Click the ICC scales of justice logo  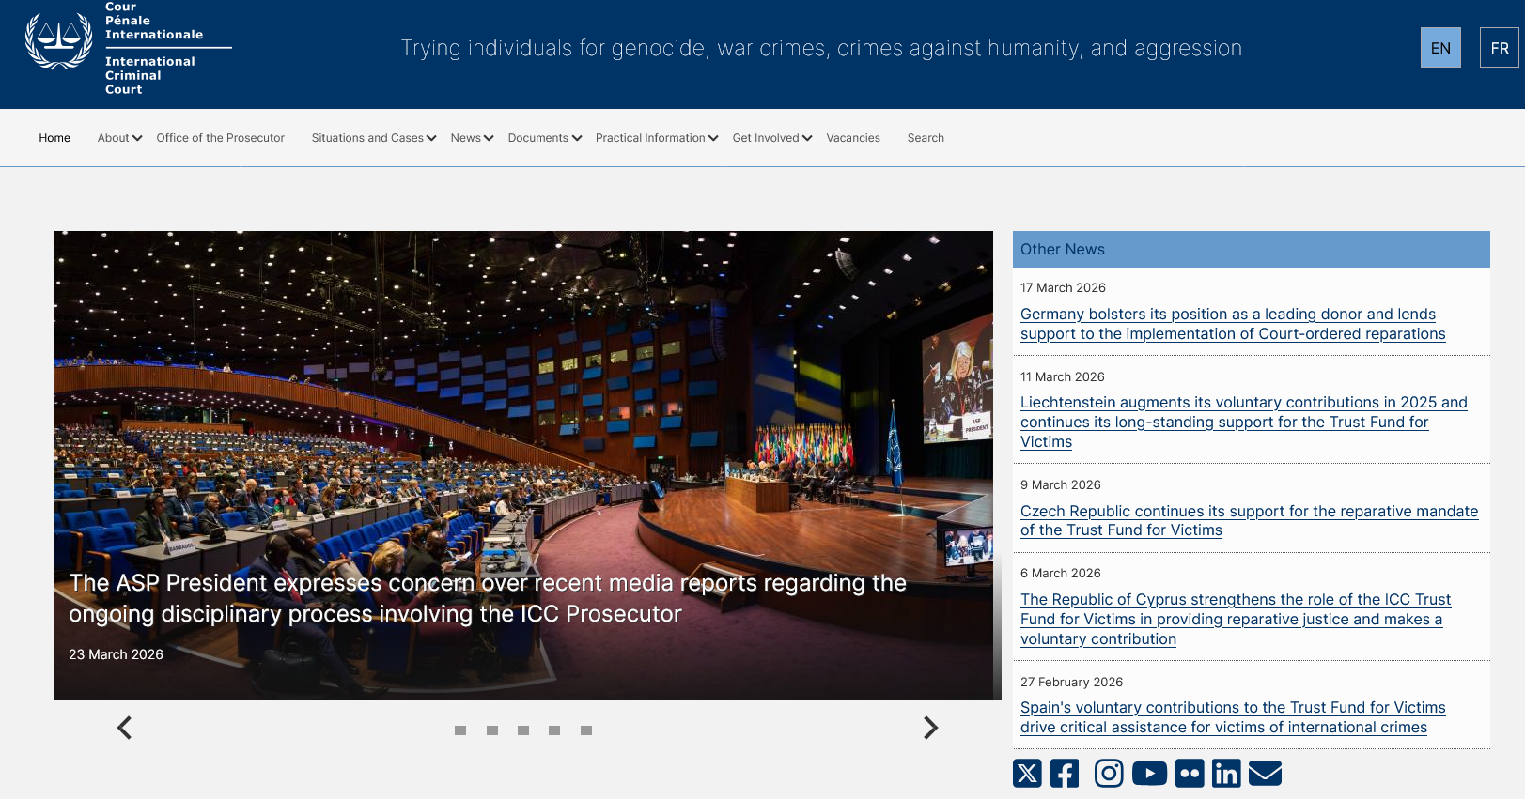(59, 41)
